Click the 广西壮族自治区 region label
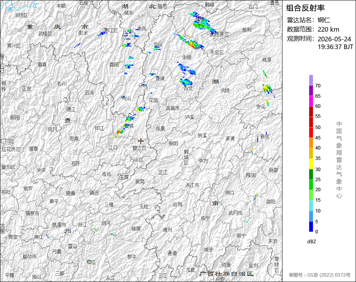The height and width of the screenshot is (282, 356). tap(227, 274)
